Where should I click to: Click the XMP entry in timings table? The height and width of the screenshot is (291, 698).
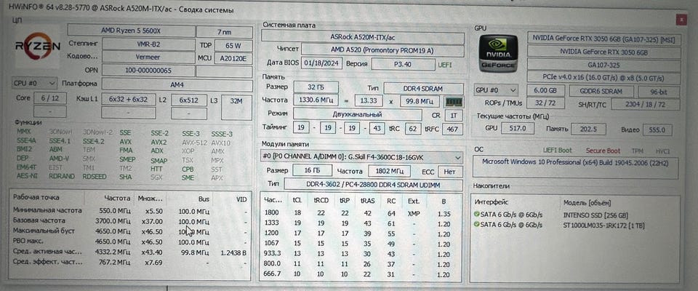point(414,213)
